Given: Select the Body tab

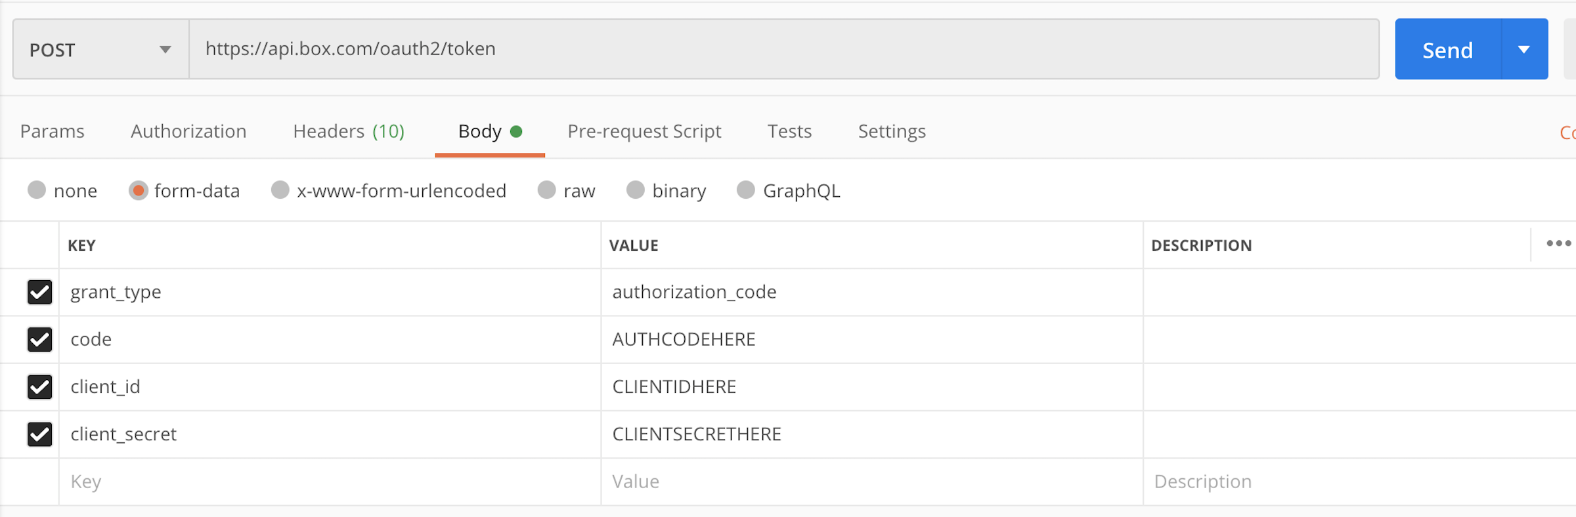Looking at the screenshot, I should click(490, 131).
